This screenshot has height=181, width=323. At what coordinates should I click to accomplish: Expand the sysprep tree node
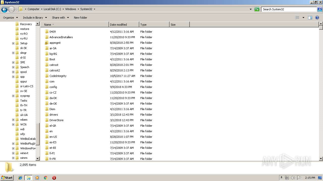coord(13,96)
